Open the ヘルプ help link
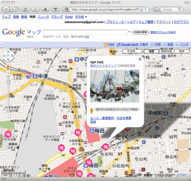This screenshot has width=191, height=181. point(131,22)
